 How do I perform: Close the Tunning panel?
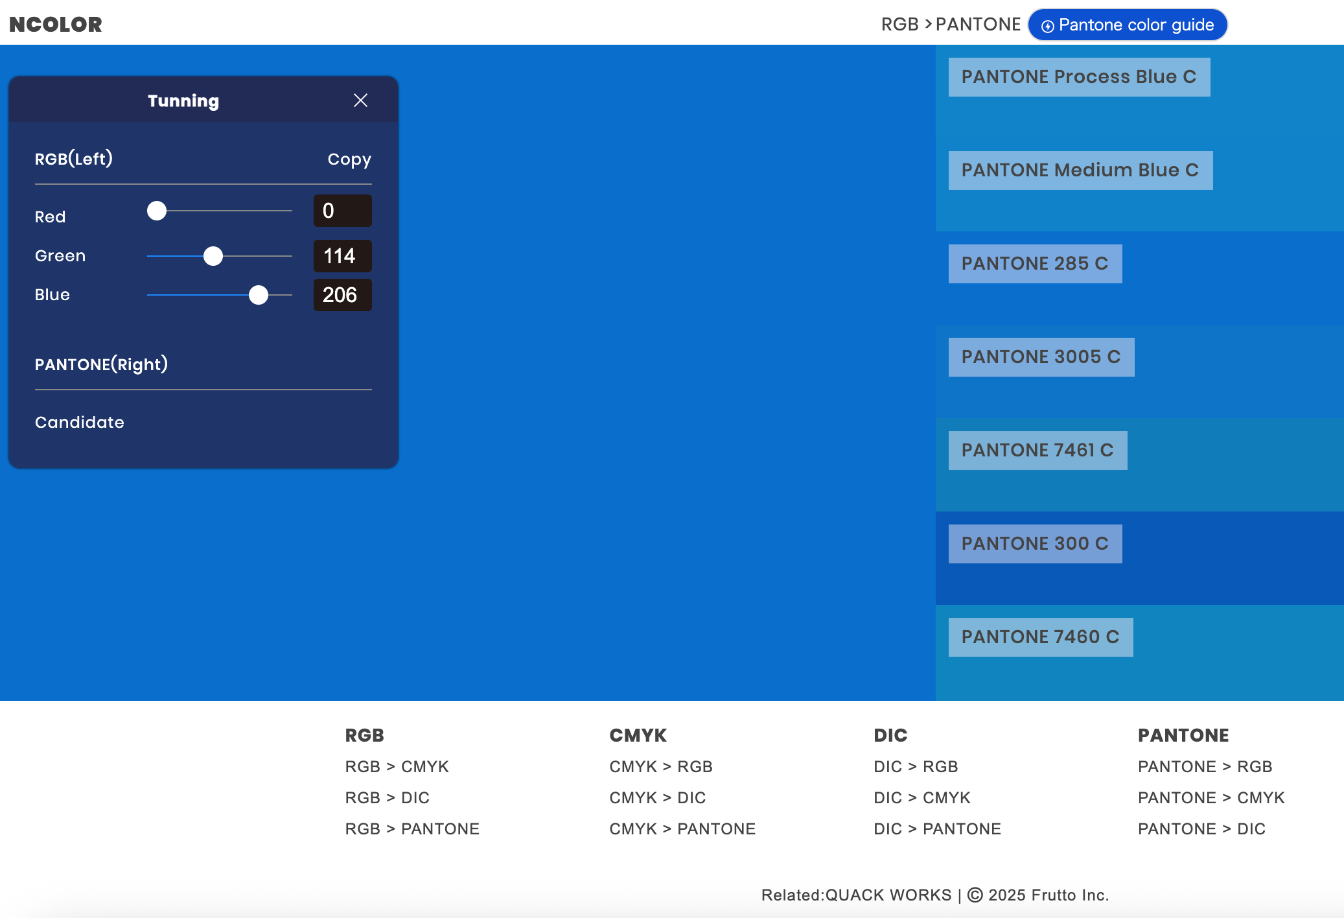pos(360,100)
